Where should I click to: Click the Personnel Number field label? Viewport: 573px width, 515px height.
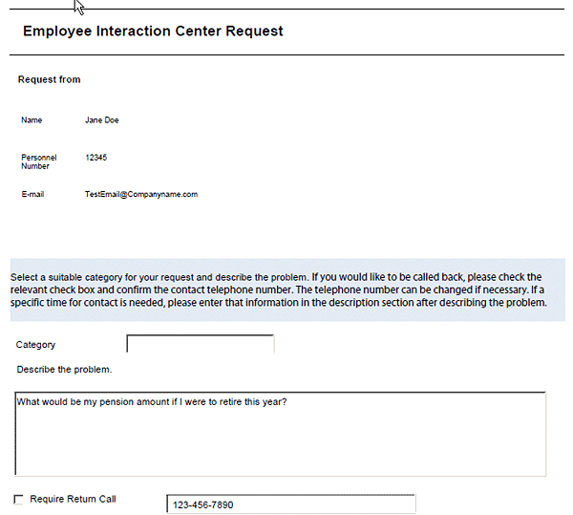(39, 161)
